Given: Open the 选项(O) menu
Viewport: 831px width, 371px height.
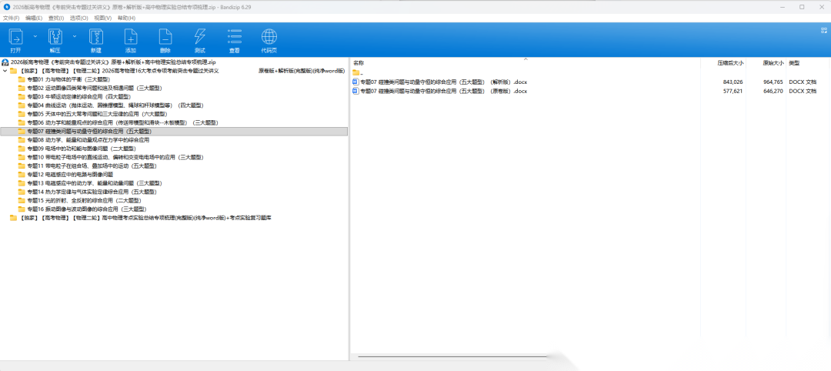Looking at the screenshot, I should pyautogui.click(x=78, y=17).
